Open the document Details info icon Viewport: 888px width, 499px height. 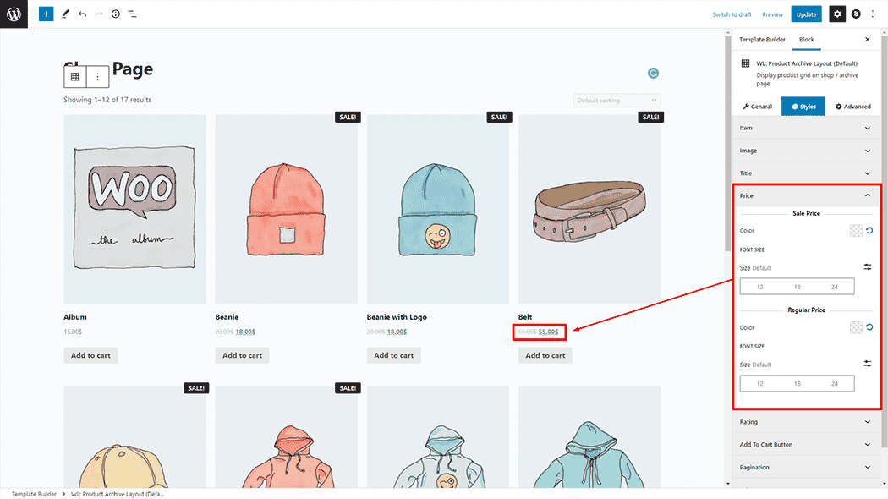point(115,14)
